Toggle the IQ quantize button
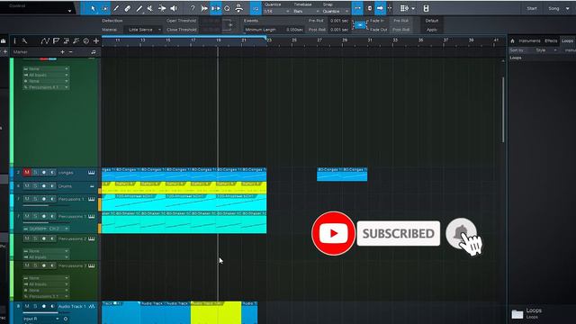 (x=256, y=8)
